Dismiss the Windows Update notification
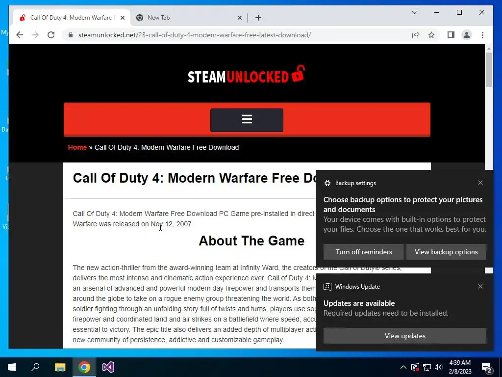 click(480, 286)
